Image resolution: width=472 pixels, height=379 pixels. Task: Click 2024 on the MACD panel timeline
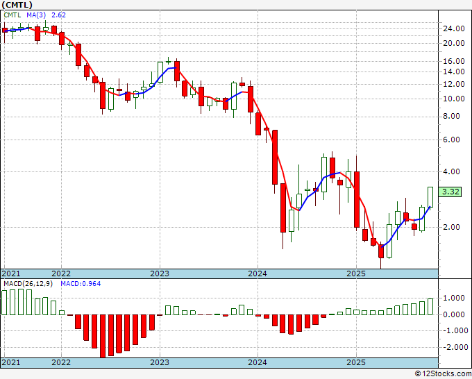pos(258,362)
